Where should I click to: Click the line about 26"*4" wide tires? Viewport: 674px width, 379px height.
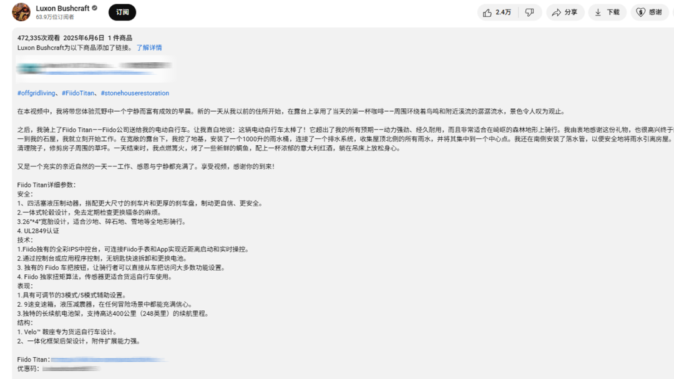coord(102,222)
